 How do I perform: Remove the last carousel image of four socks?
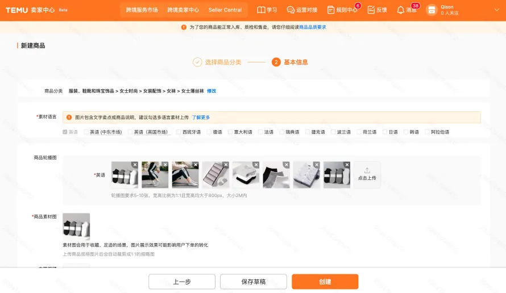pos(347,165)
